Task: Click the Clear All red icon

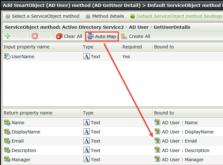Action: [59, 36]
